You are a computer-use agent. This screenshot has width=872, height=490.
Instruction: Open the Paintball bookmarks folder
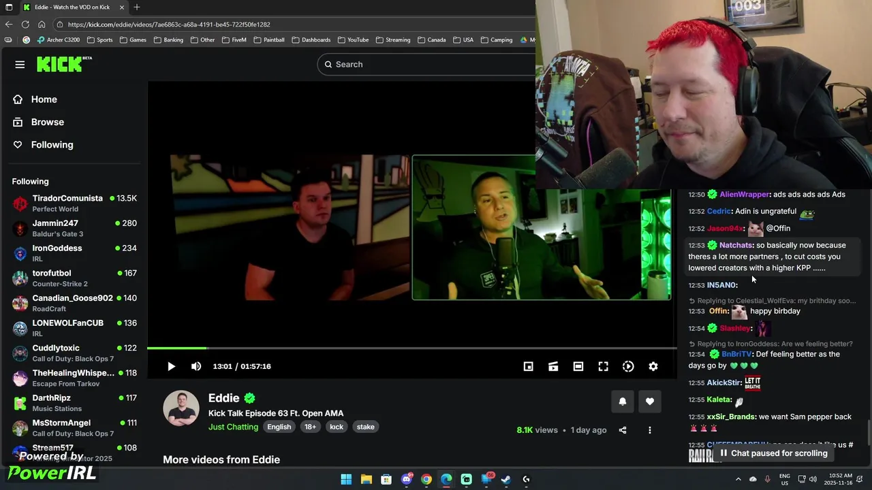(269, 40)
